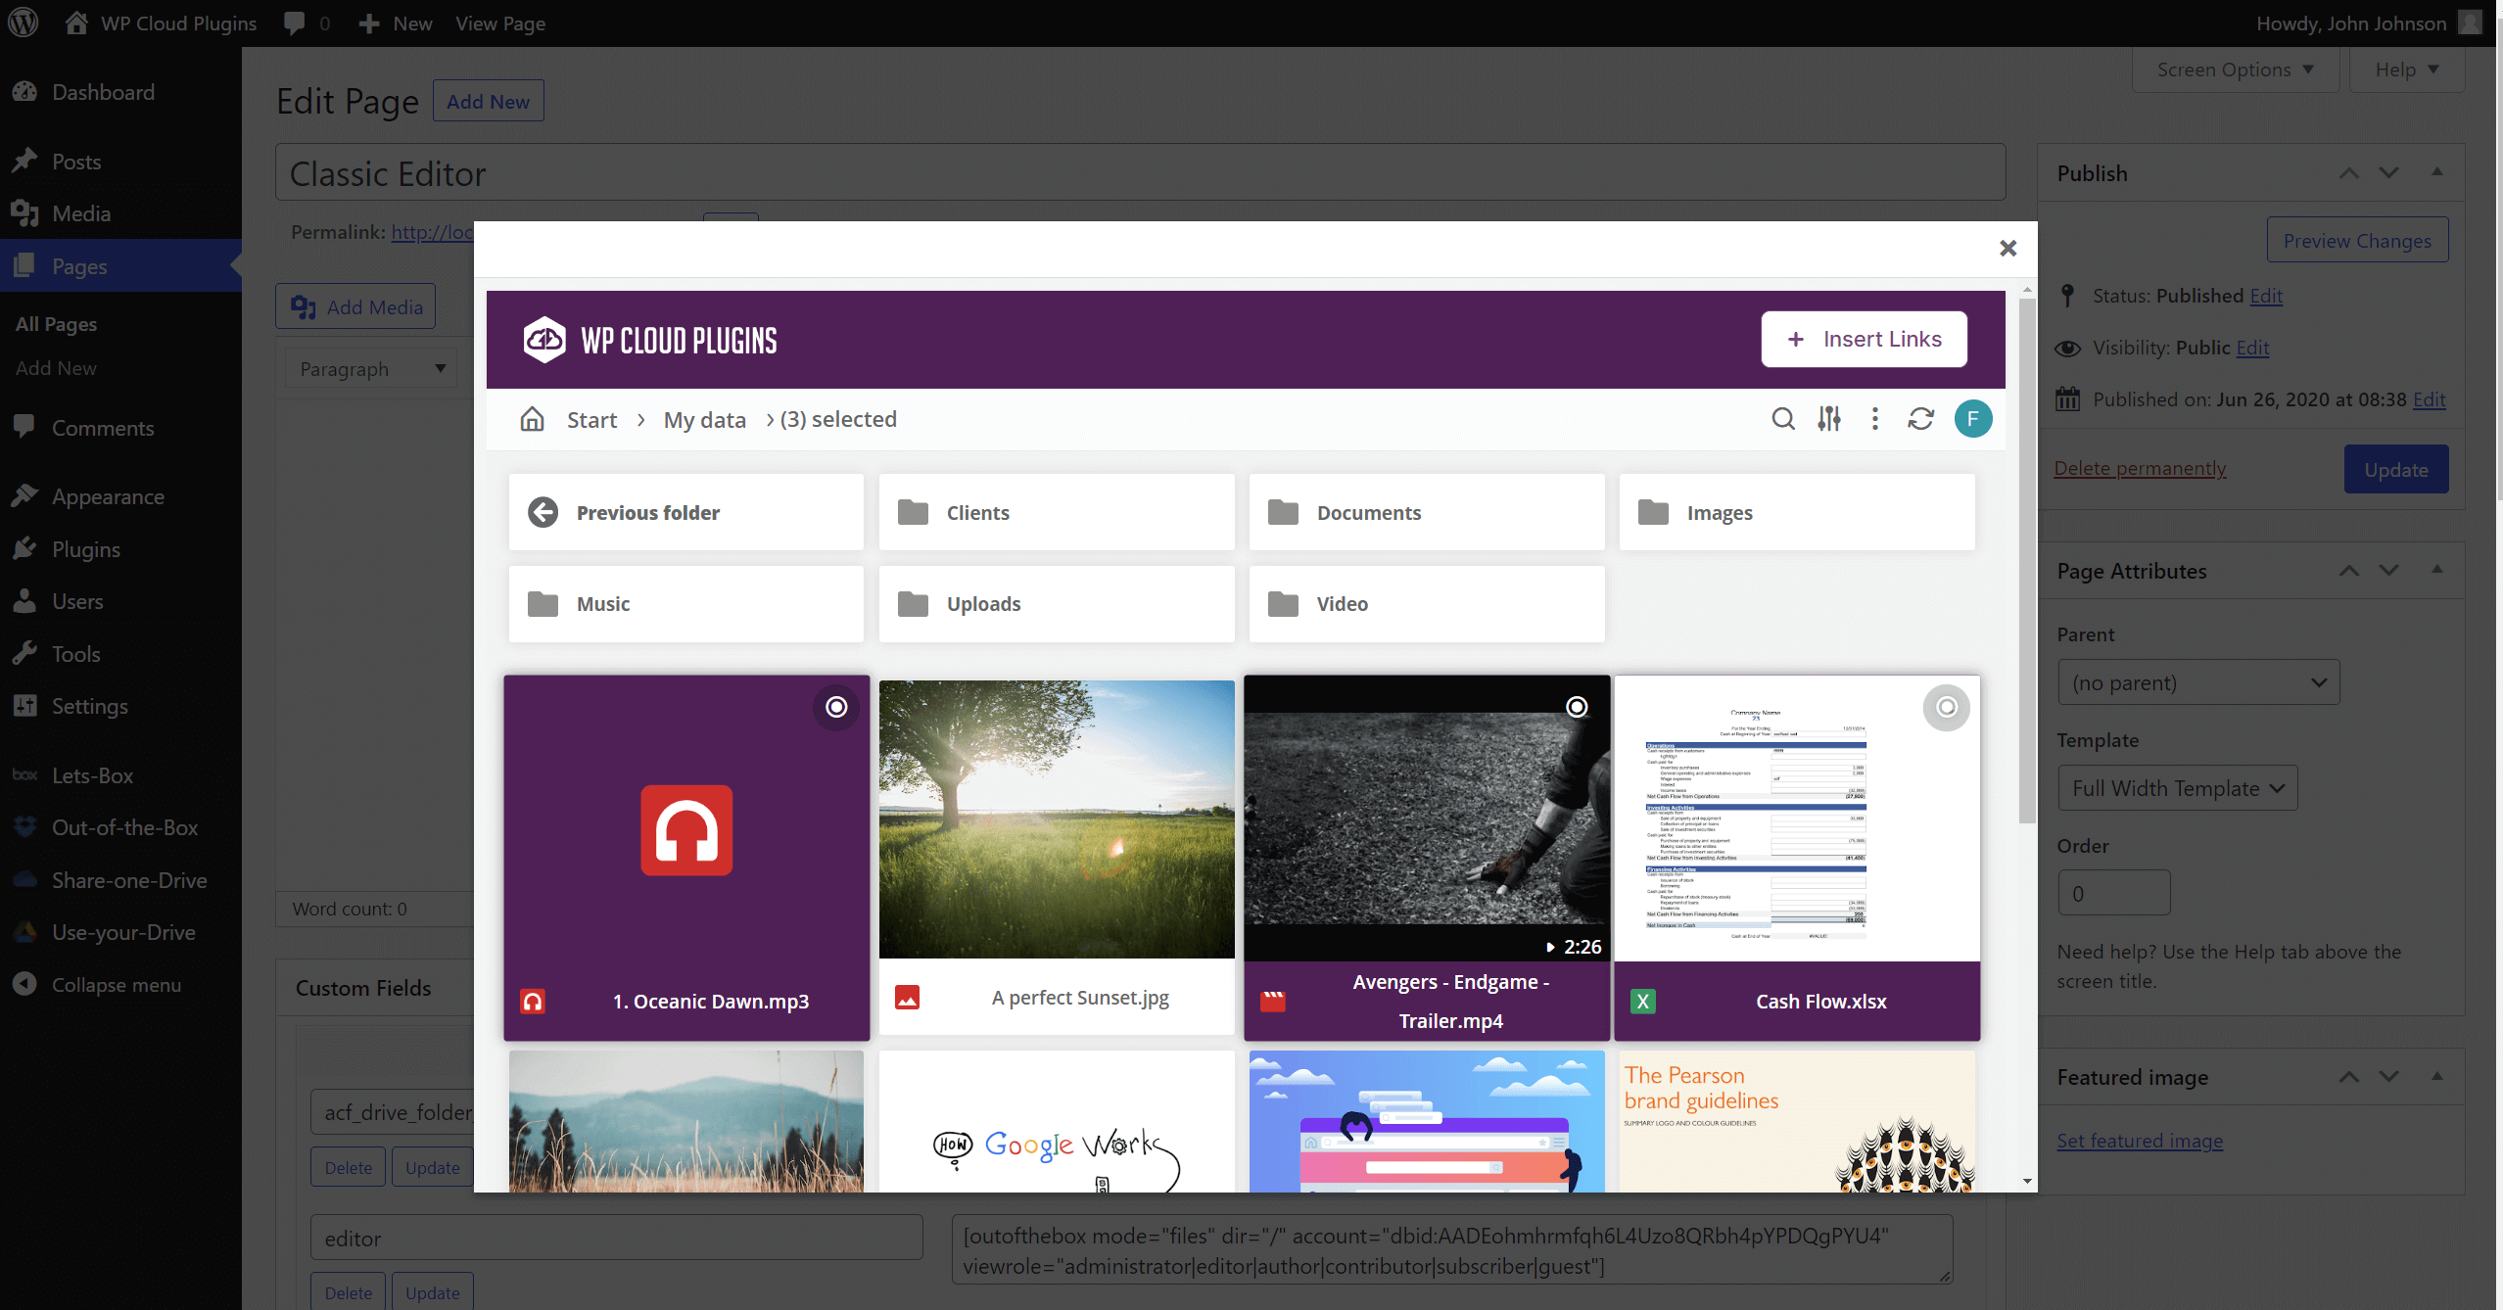Click the Insert Links button
The image size is (2503, 1310).
1864,339
